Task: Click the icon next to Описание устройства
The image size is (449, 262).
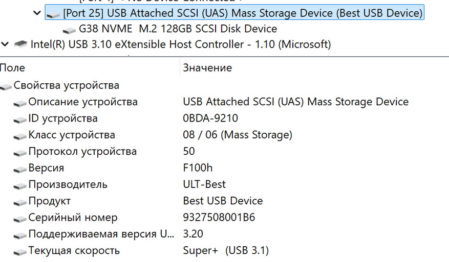Action: (20, 103)
